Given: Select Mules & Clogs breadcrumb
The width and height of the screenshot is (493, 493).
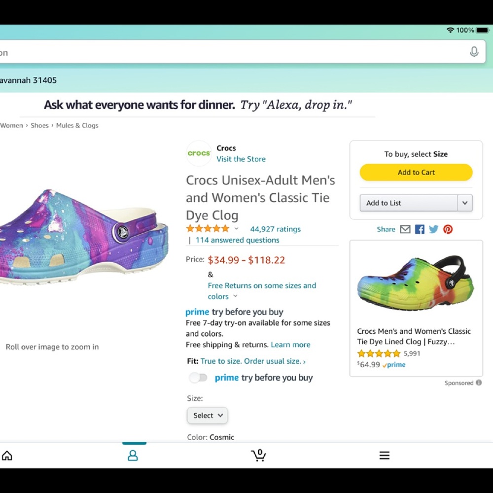Looking at the screenshot, I should 77,125.
